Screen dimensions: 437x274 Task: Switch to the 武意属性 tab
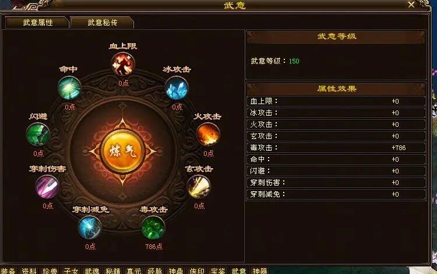click(37, 23)
